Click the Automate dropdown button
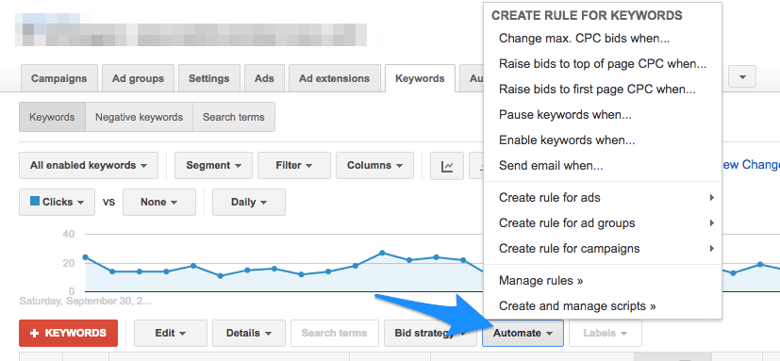780x361 pixels. pyautogui.click(x=523, y=333)
